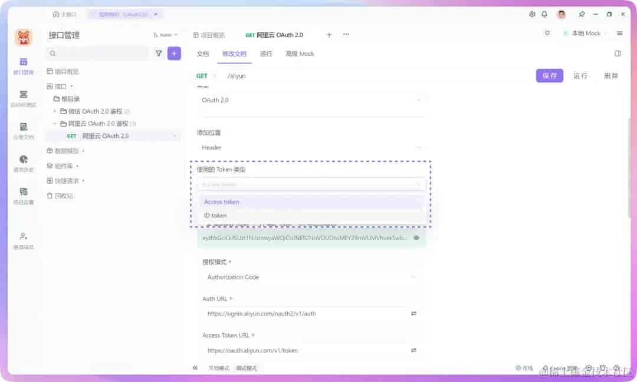
Task: Open the invite members sidebar item
Action: click(x=23, y=241)
